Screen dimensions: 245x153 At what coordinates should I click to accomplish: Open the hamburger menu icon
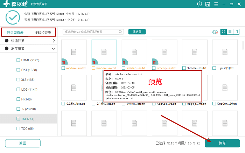(x=216, y=4)
